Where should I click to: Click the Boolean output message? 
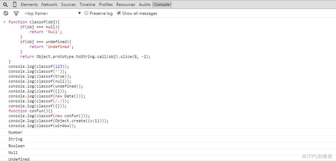click(x=17, y=146)
